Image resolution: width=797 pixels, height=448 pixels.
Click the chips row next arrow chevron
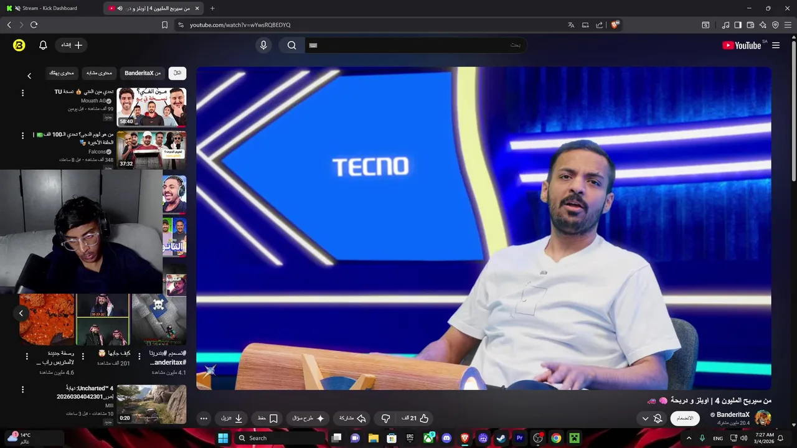click(x=29, y=75)
